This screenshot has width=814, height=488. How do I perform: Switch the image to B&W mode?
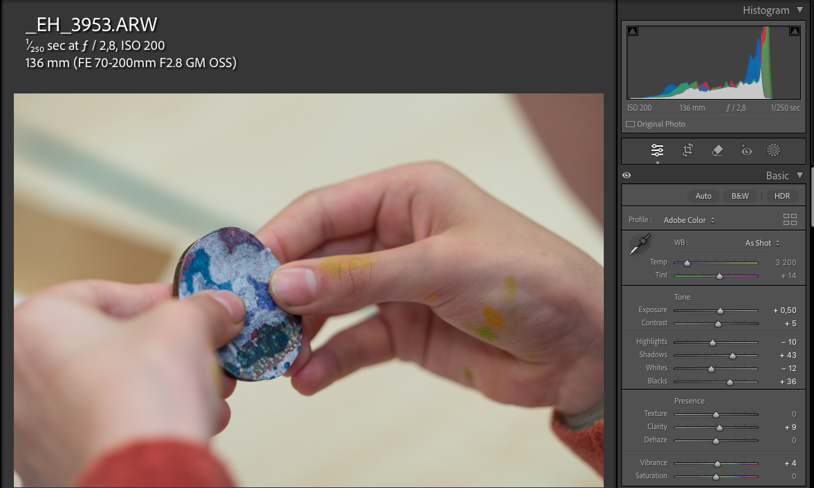click(740, 196)
